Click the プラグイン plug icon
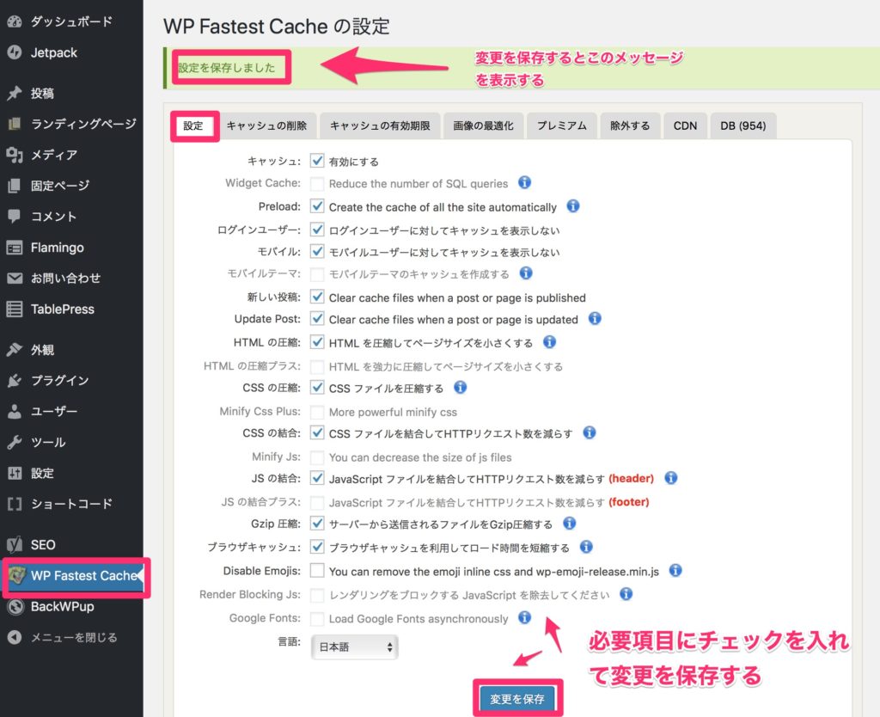This screenshot has width=880, height=717. click(15, 380)
